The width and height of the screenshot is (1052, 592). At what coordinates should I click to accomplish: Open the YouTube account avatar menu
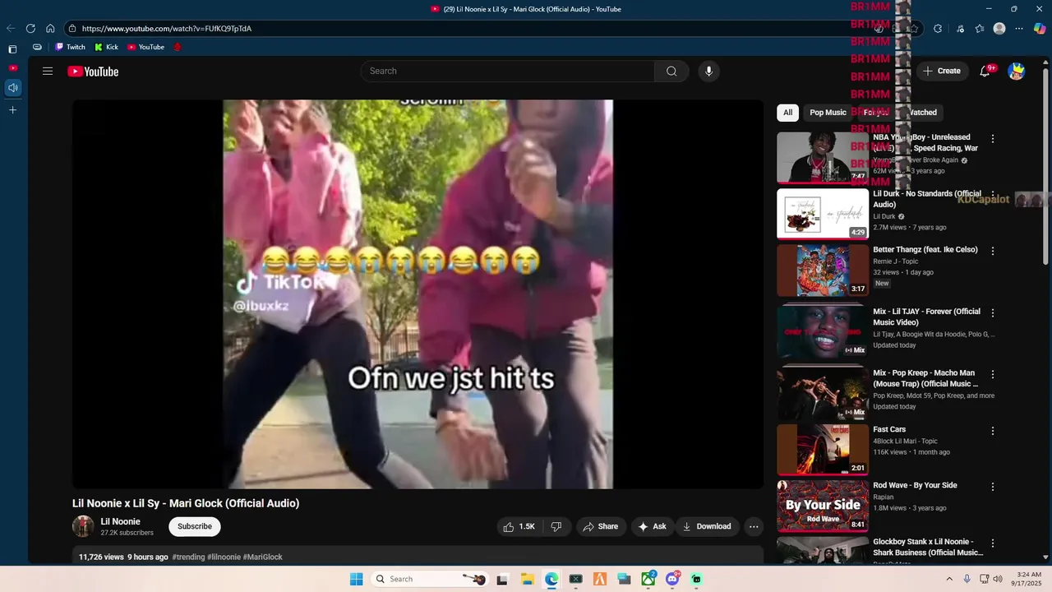[x=1017, y=72]
